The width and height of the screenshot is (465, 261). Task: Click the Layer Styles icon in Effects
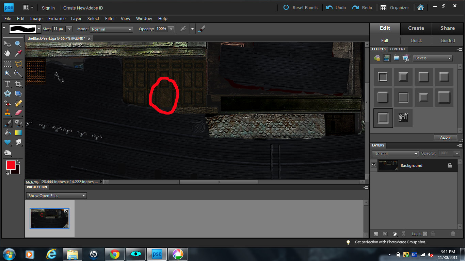point(387,58)
